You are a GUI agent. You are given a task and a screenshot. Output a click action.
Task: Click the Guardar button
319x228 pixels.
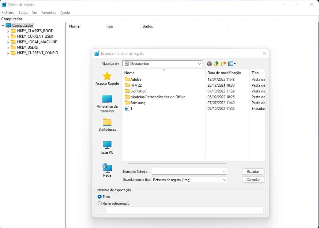(x=253, y=172)
